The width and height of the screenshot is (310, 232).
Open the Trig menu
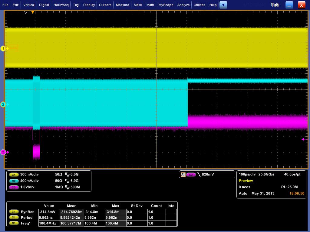(x=76, y=5)
